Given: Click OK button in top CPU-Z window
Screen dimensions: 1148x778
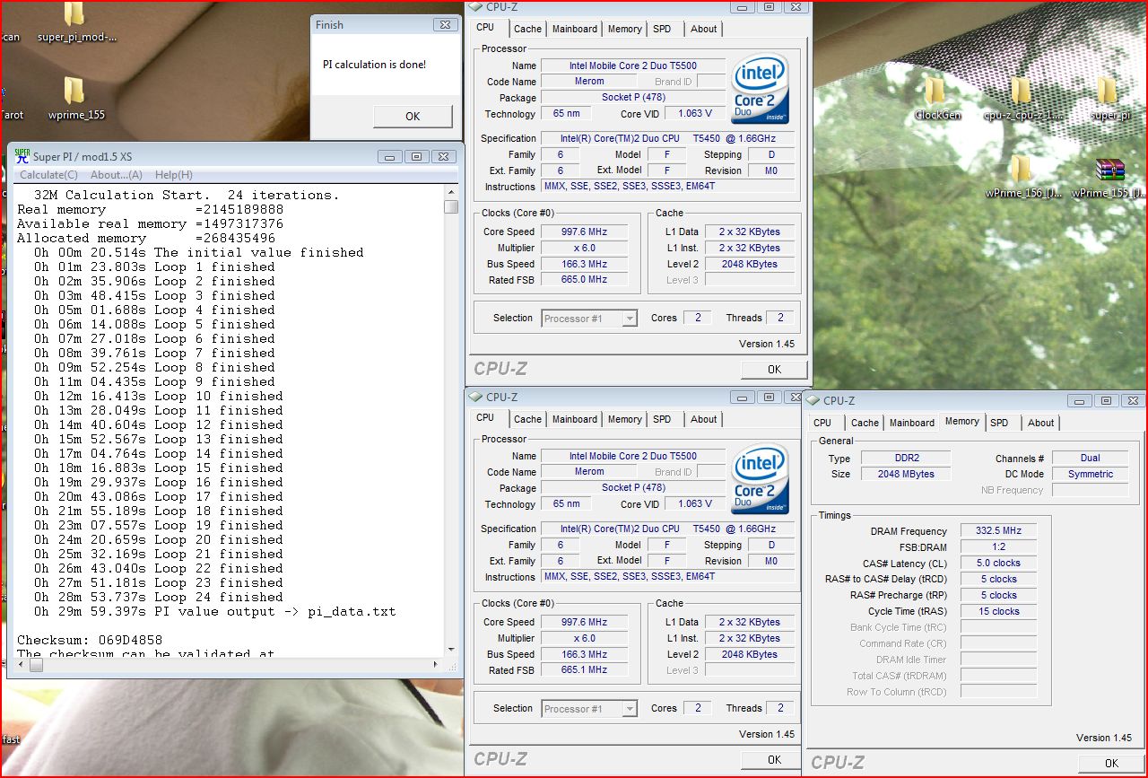Looking at the screenshot, I should click(x=774, y=369).
